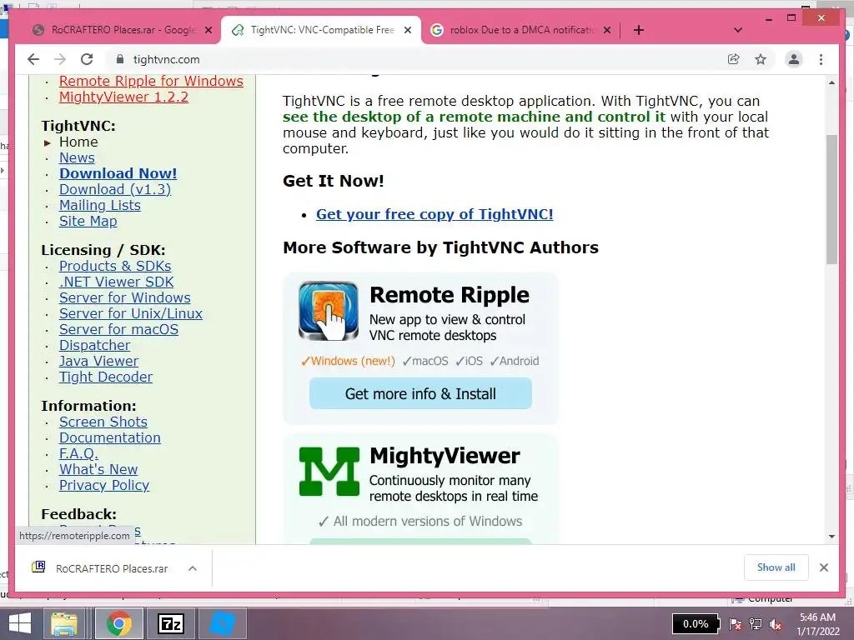Click the blue app taskbar icon

tap(222, 623)
